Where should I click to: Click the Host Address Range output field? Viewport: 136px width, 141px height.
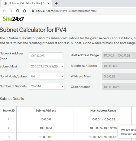pyautogui.click(x=119, y=55)
